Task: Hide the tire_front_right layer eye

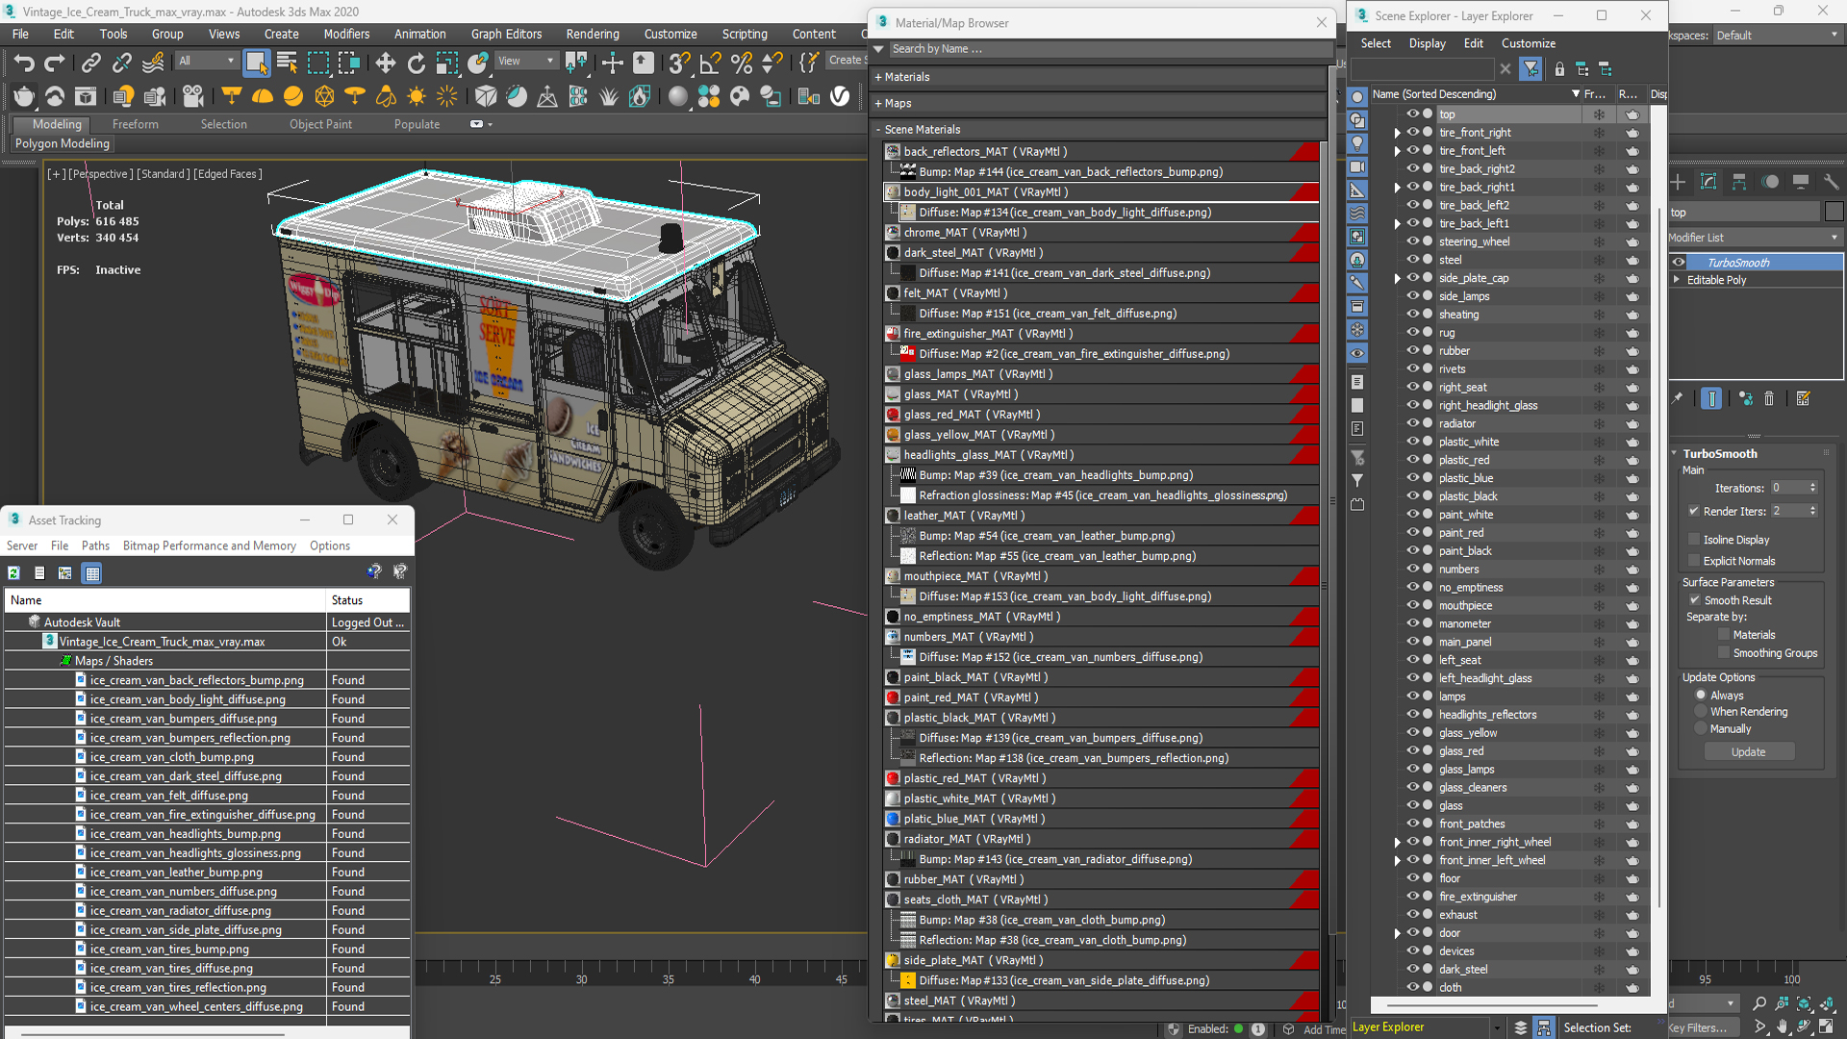Action: point(1413,132)
